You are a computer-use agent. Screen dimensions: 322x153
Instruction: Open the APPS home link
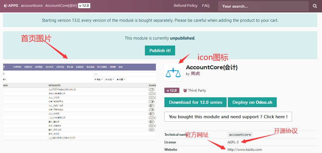(x=11, y=6)
